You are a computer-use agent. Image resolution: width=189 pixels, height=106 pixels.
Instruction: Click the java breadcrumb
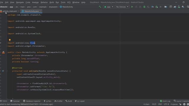pyautogui.click(x=29, y=7)
